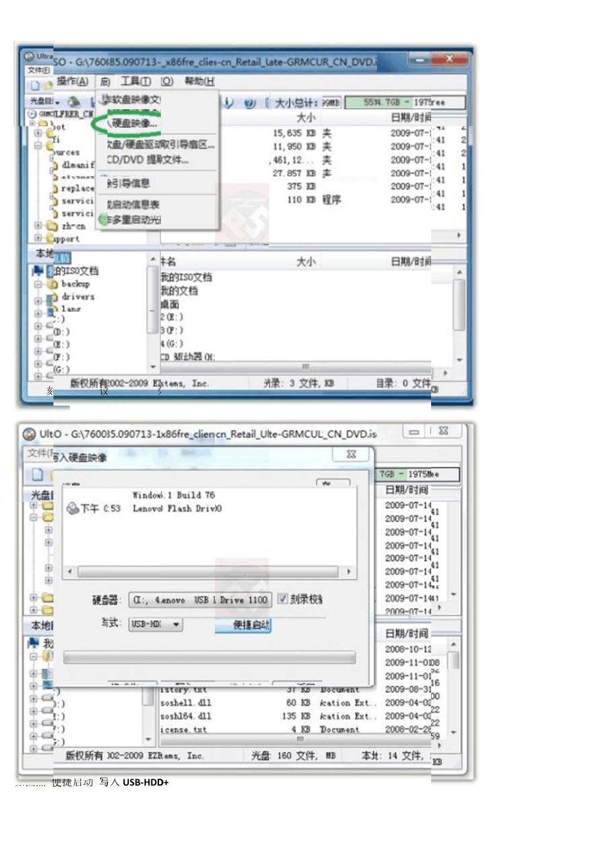Click the new-file icon under the 操作(A) menu
This screenshot has width=597, height=844.
(x=35, y=85)
